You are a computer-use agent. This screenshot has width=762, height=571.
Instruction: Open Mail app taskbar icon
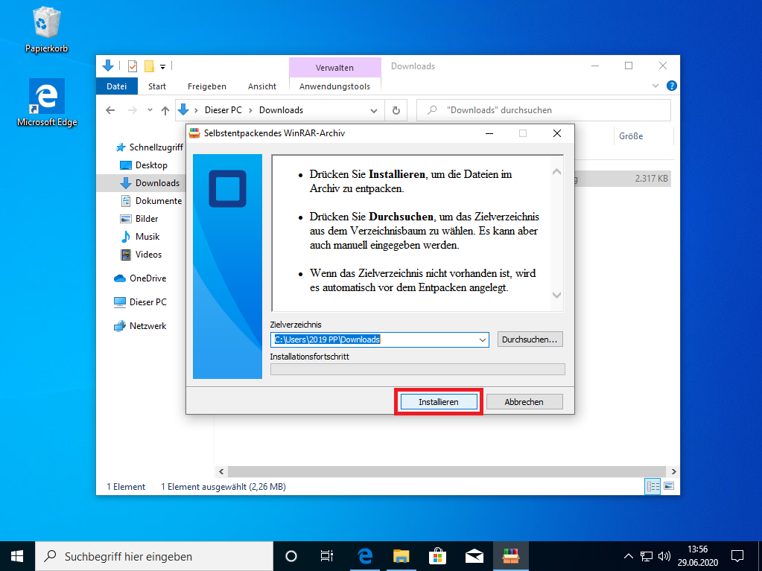474,556
